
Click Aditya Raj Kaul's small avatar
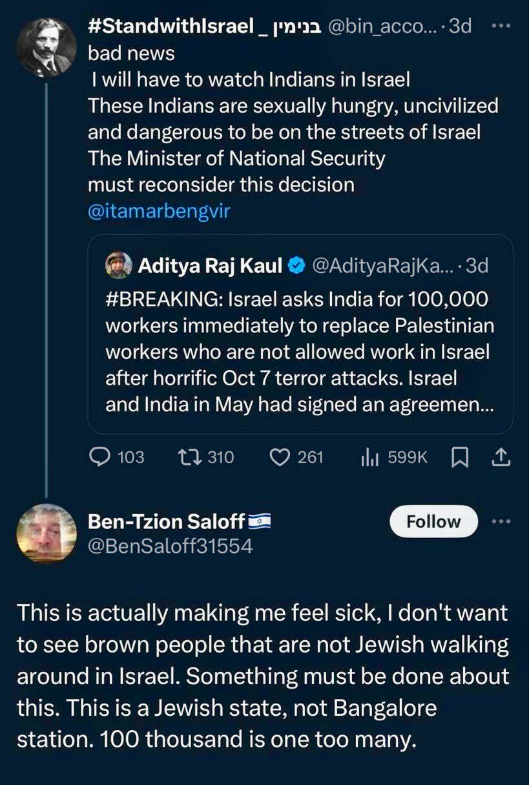click(x=120, y=265)
